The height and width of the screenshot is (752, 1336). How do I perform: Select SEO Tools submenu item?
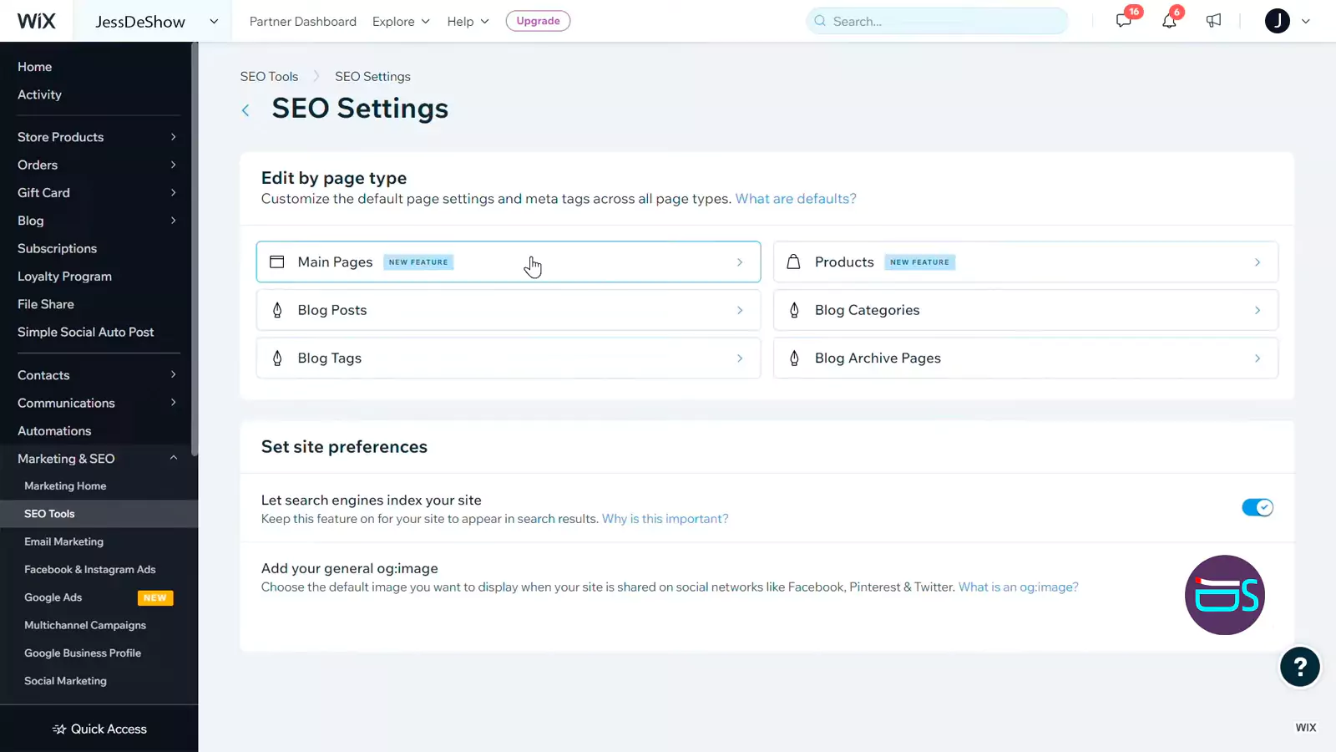(50, 514)
